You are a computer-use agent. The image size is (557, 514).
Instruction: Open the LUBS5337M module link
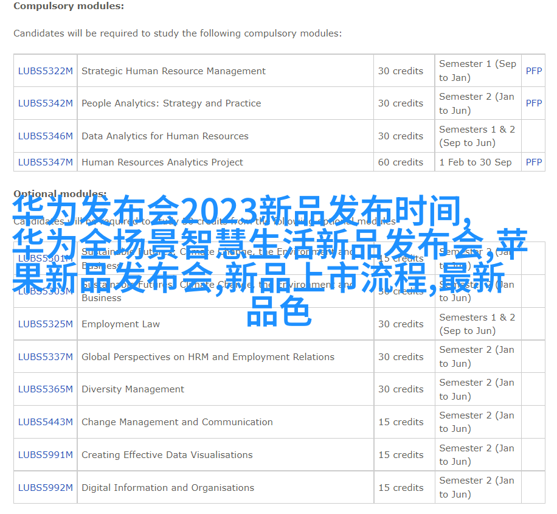46,357
